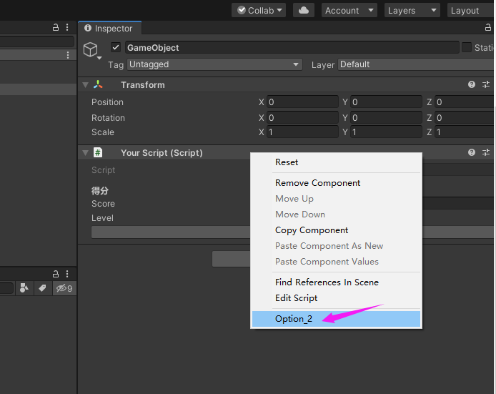Open the cloud services icon
496x394 pixels.
click(x=303, y=10)
